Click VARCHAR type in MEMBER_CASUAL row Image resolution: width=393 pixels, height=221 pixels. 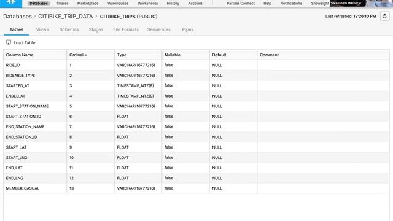coord(136,188)
